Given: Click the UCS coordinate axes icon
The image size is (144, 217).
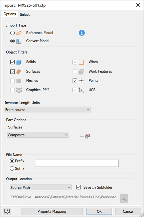Looking at the screenshot, I should (x=81, y=90).
